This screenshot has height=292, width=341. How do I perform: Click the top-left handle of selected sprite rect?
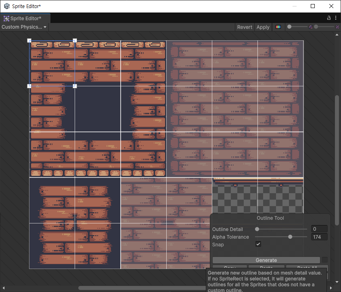click(x=29, y=40)
